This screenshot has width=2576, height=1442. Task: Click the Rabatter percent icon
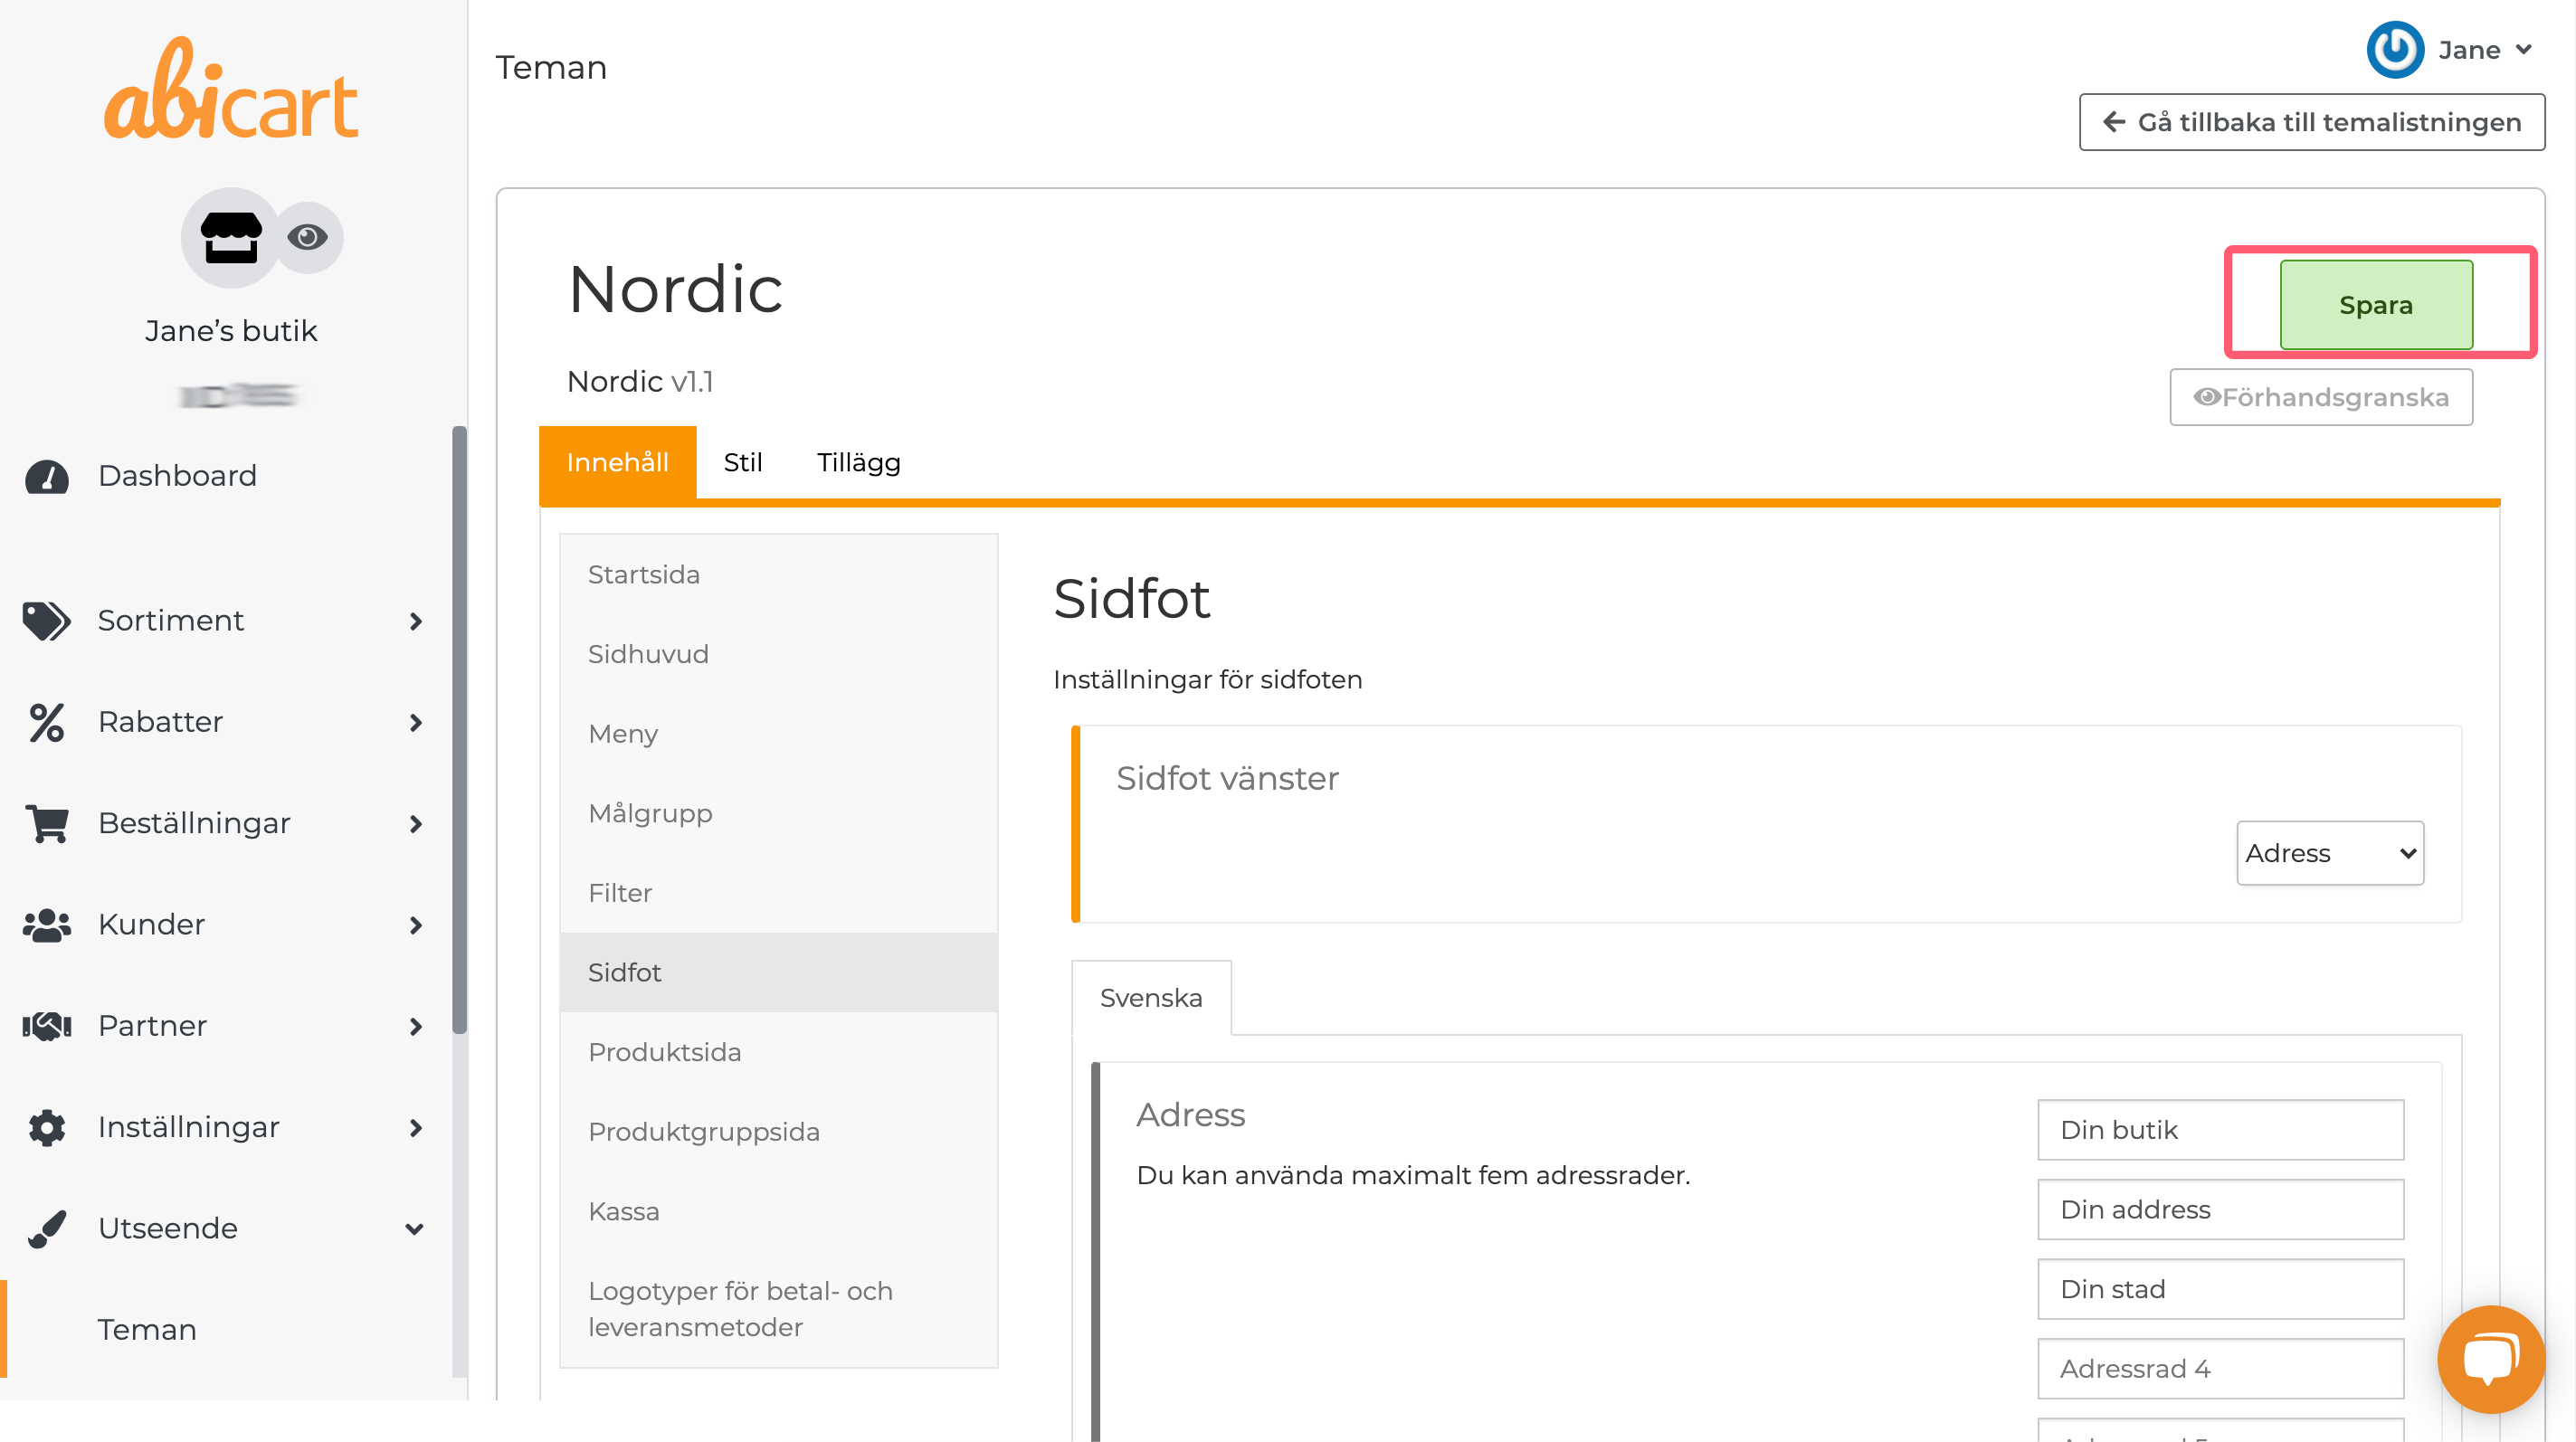(x=46, y=722)
